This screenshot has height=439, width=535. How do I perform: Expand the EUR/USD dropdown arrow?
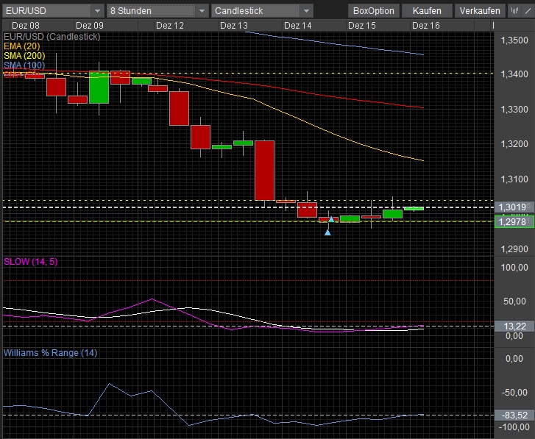pos(98,11)
